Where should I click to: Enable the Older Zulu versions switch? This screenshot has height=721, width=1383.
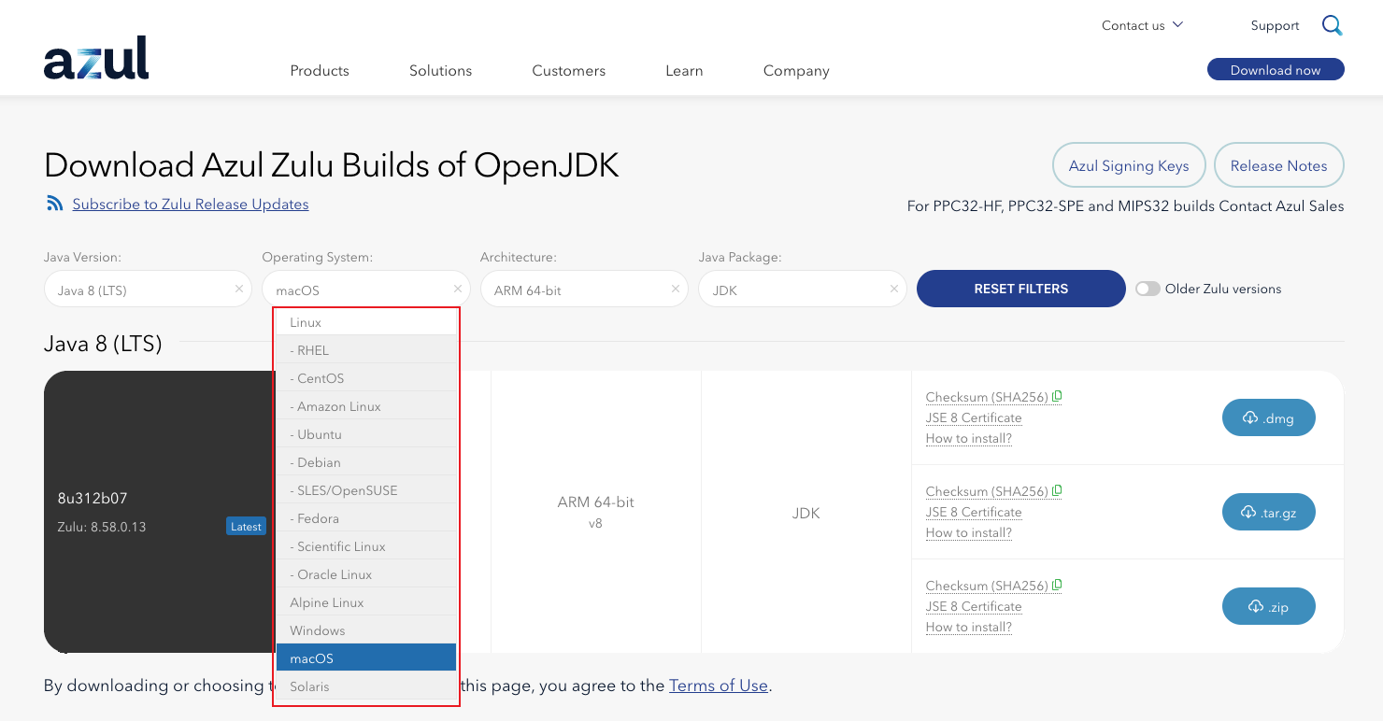1148,289
